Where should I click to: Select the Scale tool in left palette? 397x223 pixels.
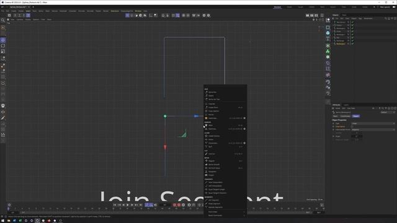(x=3, y=51)
